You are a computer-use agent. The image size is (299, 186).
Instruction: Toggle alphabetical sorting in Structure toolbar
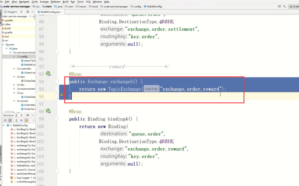click(x=10, y=120)
